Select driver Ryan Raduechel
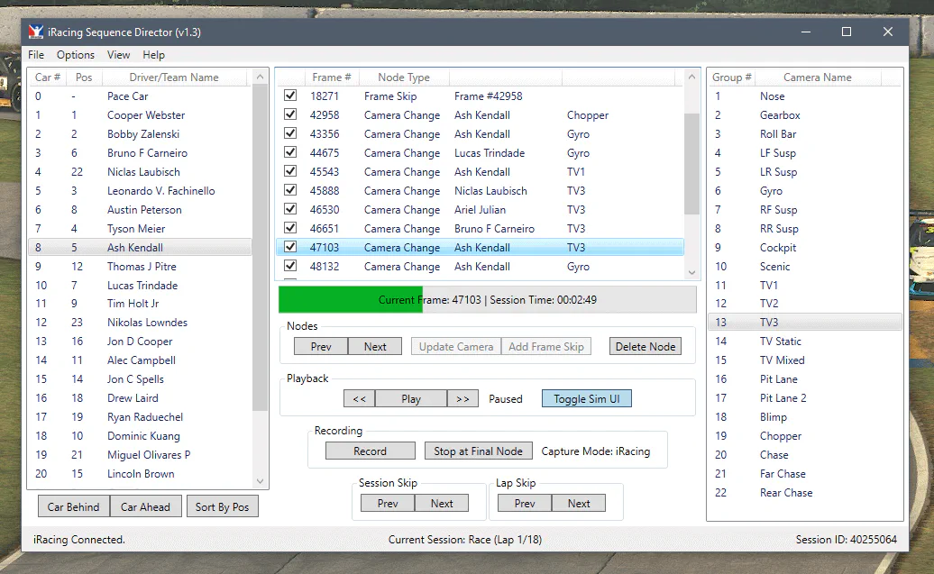 140,417
